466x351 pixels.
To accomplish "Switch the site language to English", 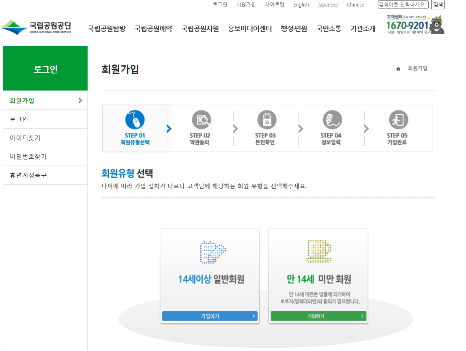I will [x=301, y=4].
